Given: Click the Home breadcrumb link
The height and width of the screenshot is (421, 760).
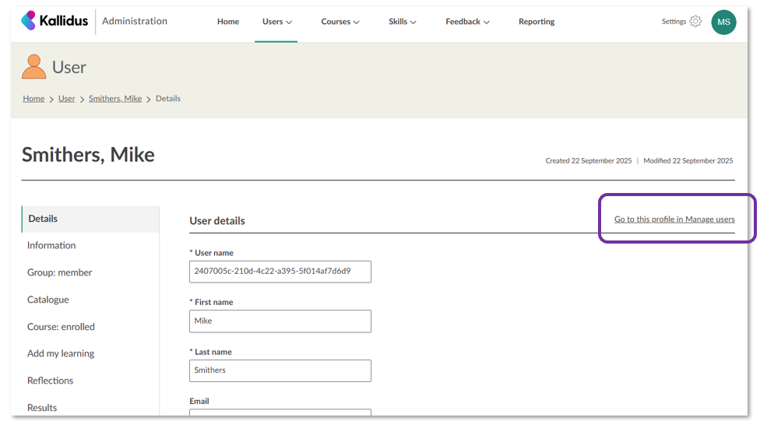Looking at the screenshot, I should 33,99.
